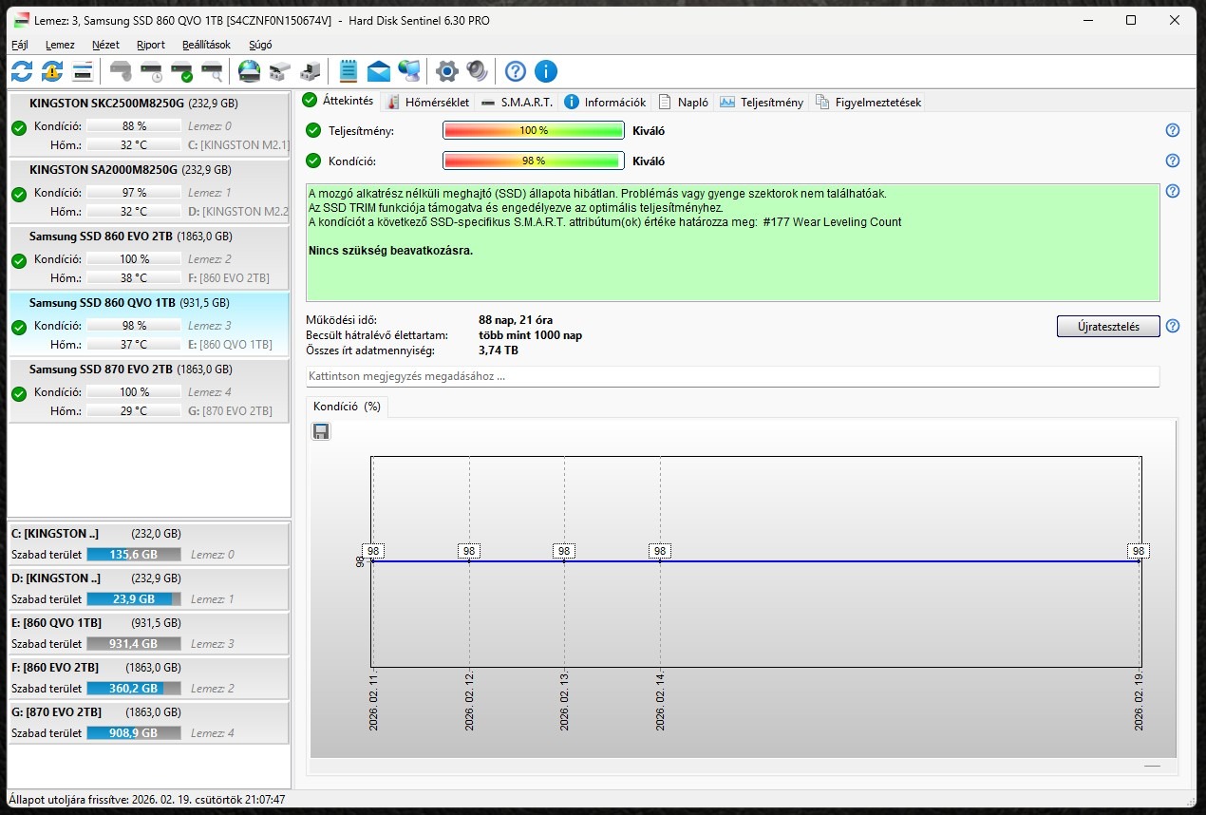This screenshot has height=815, width=1206.
Task: Click the globe over disk toolbar icon
Action: (x=249, y=71)
